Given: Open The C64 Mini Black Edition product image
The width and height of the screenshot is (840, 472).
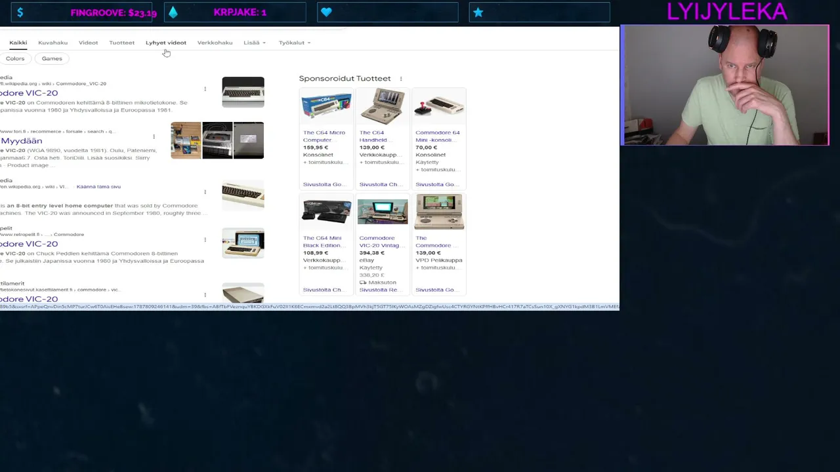Looking at the screenshot, I should click(326, 211).
